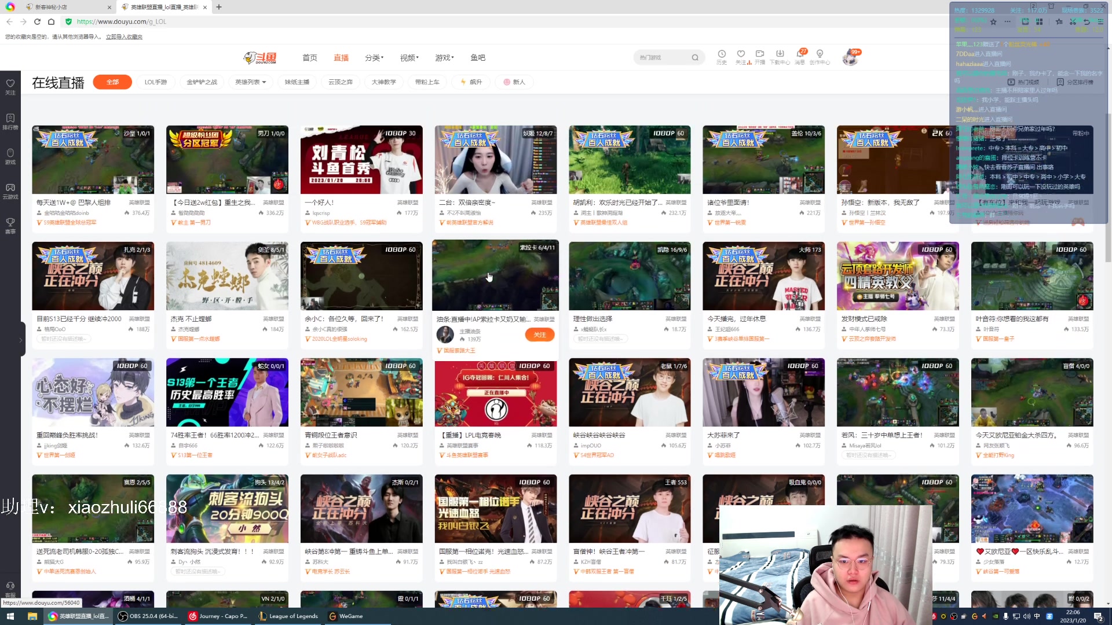This screenshot has width=1112, height=625.
Task: Select the 全部 filter pill
Action: tap(112, 82)
